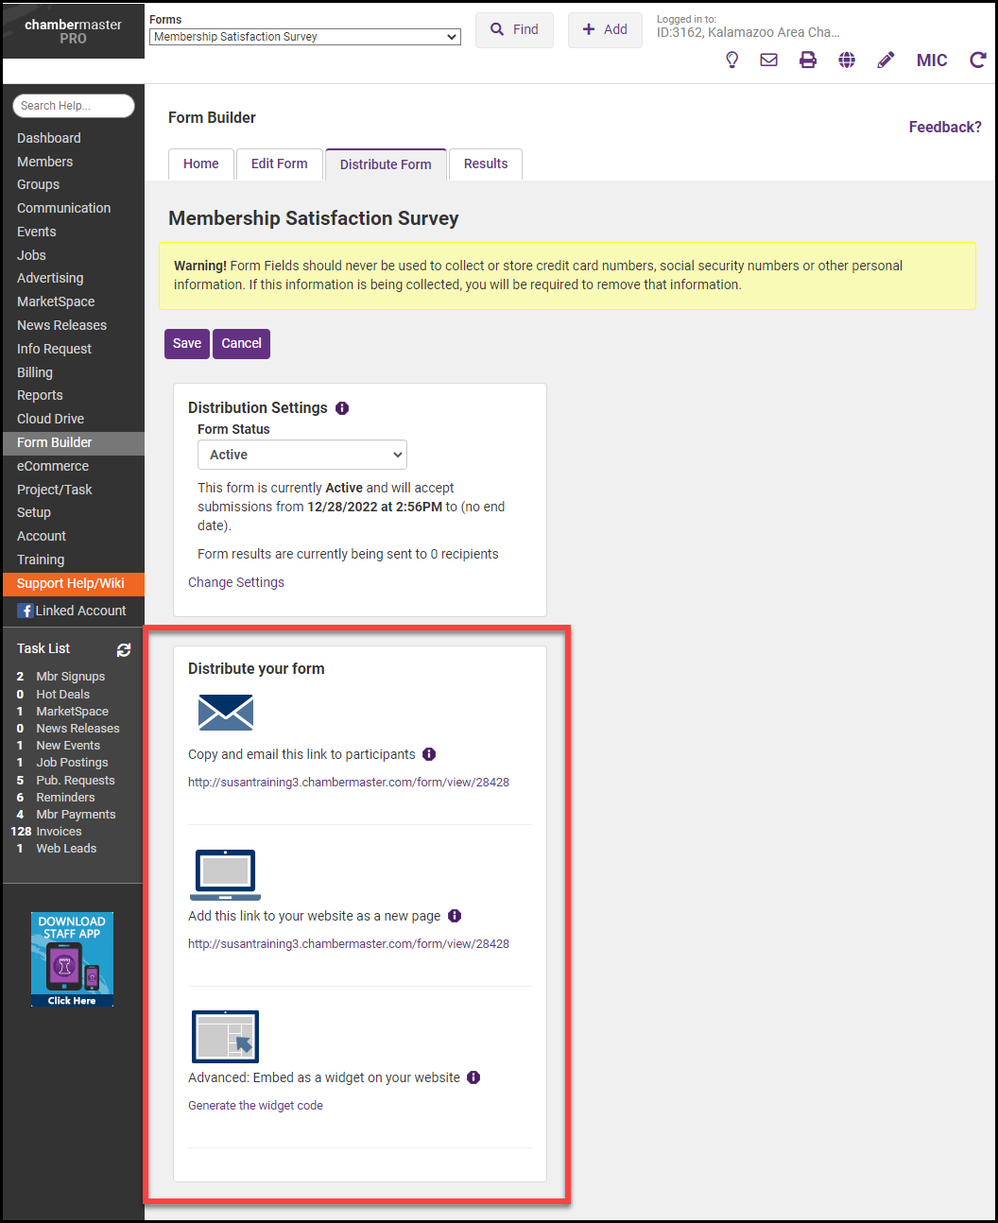The width and height of the screenshot is (998, 1223).
Task: Click the pencil edit icon in header
Action: click(886, 60)
